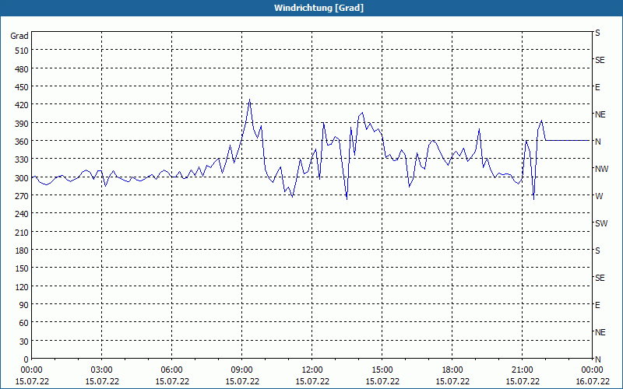Click the 510 value on the y-axis
This screenshot has height=389, width=623.
coord(23,51)
